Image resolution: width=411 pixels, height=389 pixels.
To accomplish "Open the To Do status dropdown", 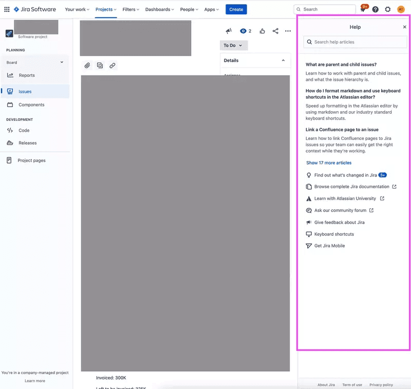I will [x=233, y=45].
